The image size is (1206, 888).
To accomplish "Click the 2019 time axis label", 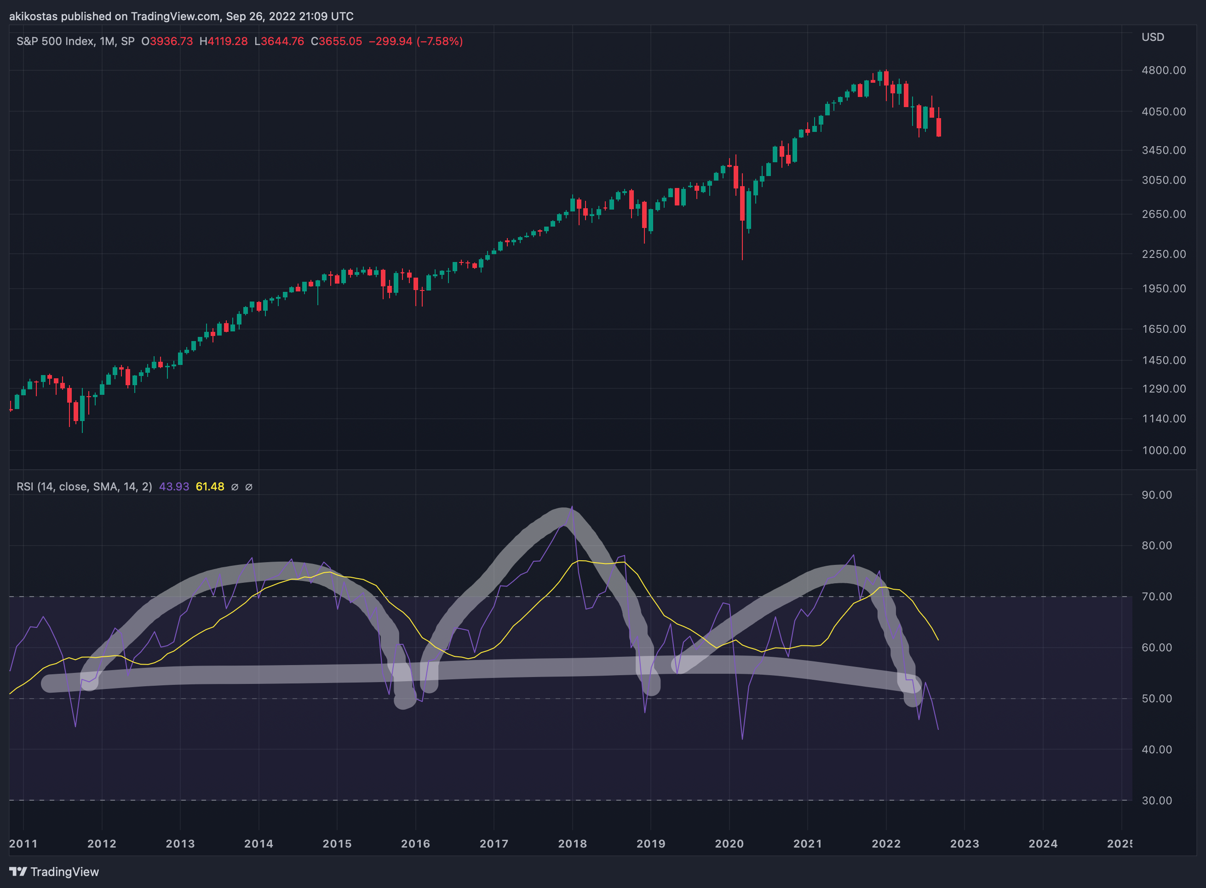I will (651, 844).
